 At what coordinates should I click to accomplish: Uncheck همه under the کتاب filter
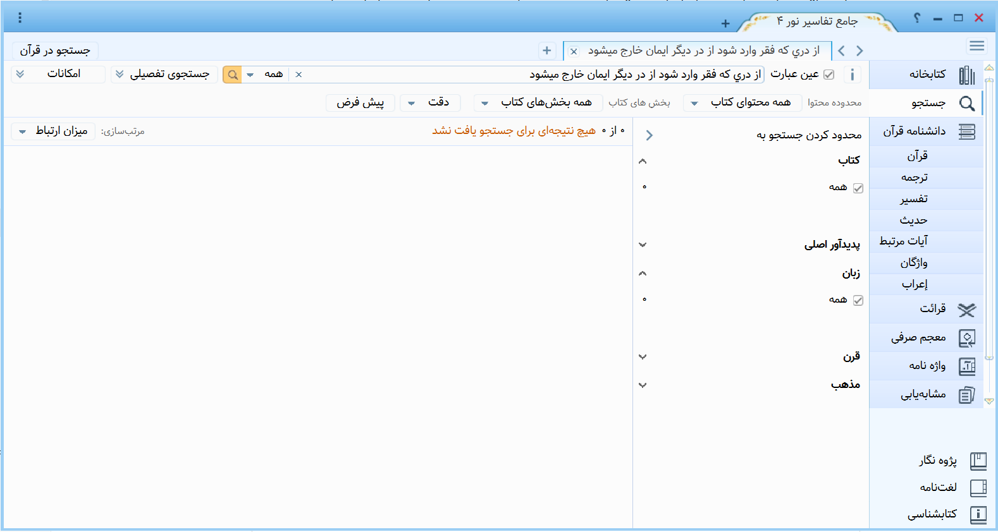(858, 188)
